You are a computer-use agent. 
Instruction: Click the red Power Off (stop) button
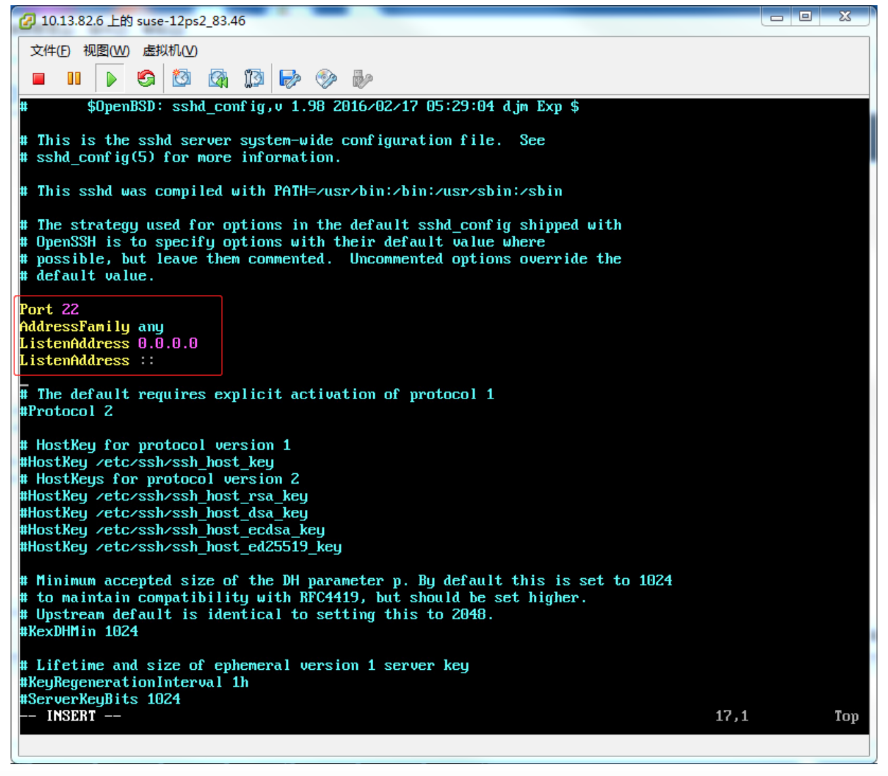39,79
